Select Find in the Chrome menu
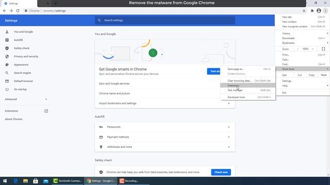 point(303,64)
